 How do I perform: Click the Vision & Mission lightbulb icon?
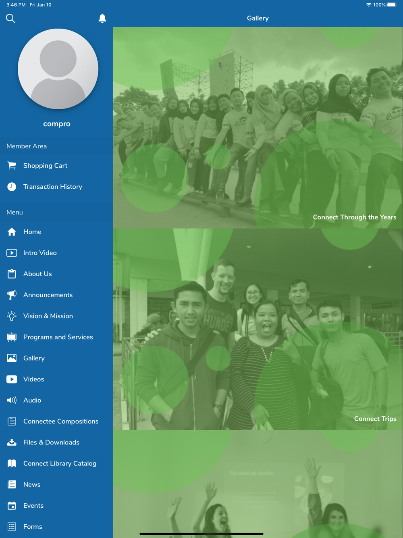click(x=12, y=316)
